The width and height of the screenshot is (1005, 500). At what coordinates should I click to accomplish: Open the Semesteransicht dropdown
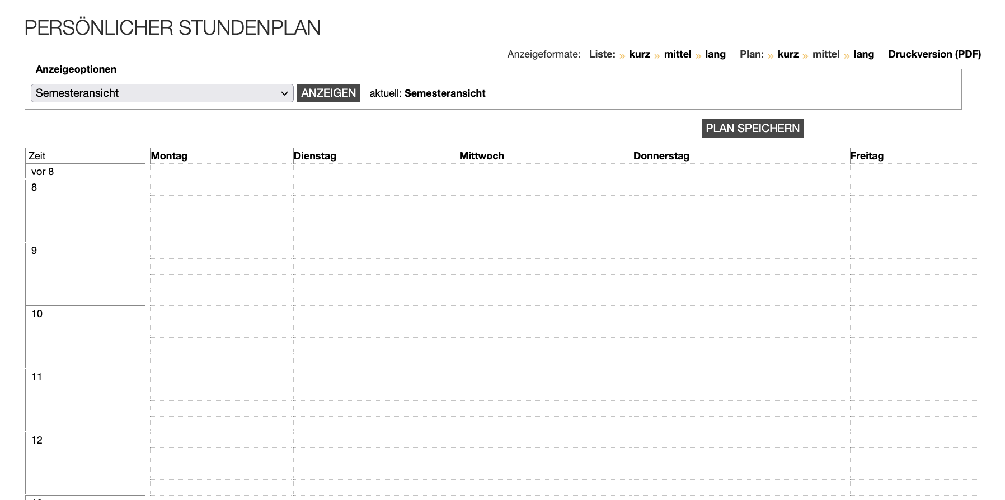162,93
